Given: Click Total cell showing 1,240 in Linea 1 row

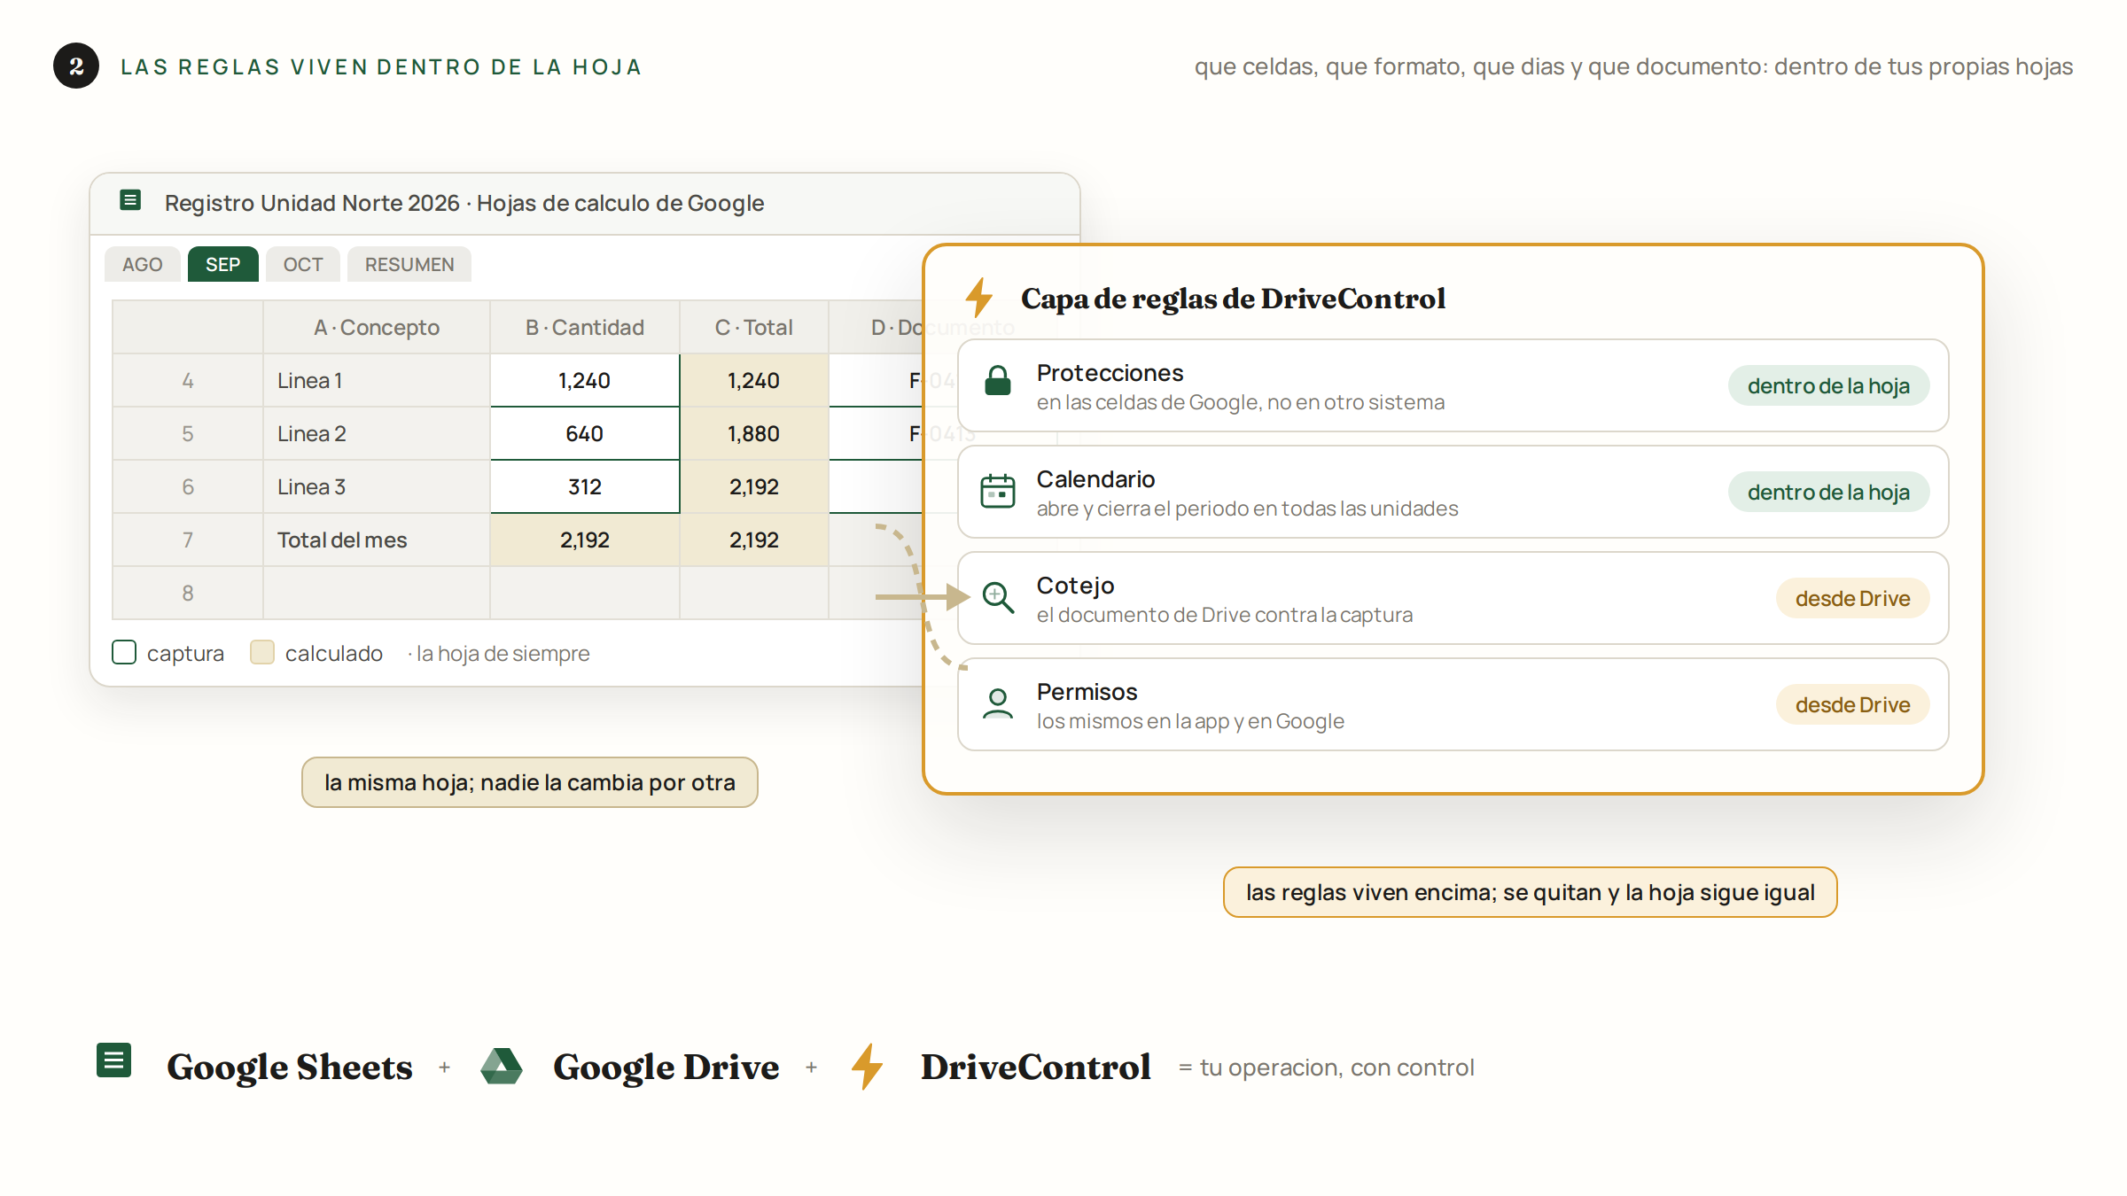Looking at the screenshot, I should [754, 380].
